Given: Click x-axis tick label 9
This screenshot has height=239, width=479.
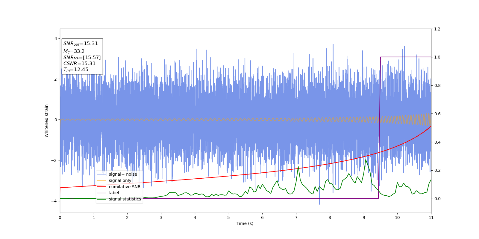Looking at the screenshot, I should (x=363, y=217).
